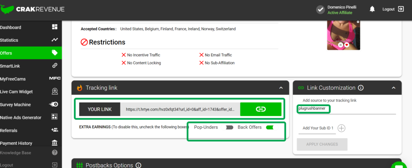Click the Link Customization info icon
412x168 pixels.
361,88
